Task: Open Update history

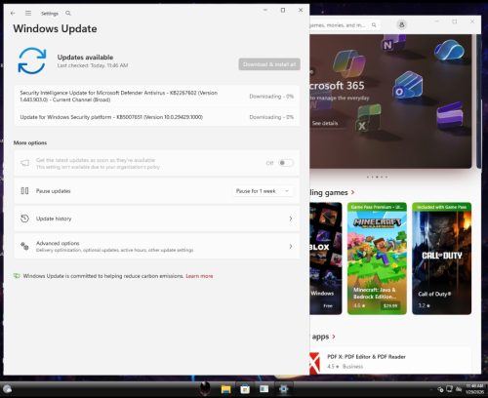Action: pos(157,219)
